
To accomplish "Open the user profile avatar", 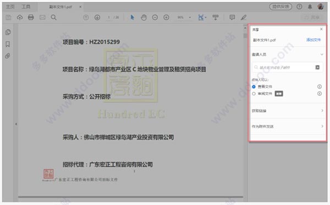I will (x=321, y=7).
